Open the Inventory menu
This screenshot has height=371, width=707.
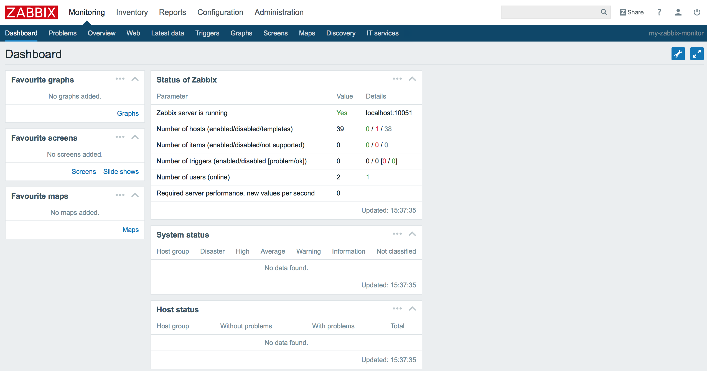(x=132, y=12)
